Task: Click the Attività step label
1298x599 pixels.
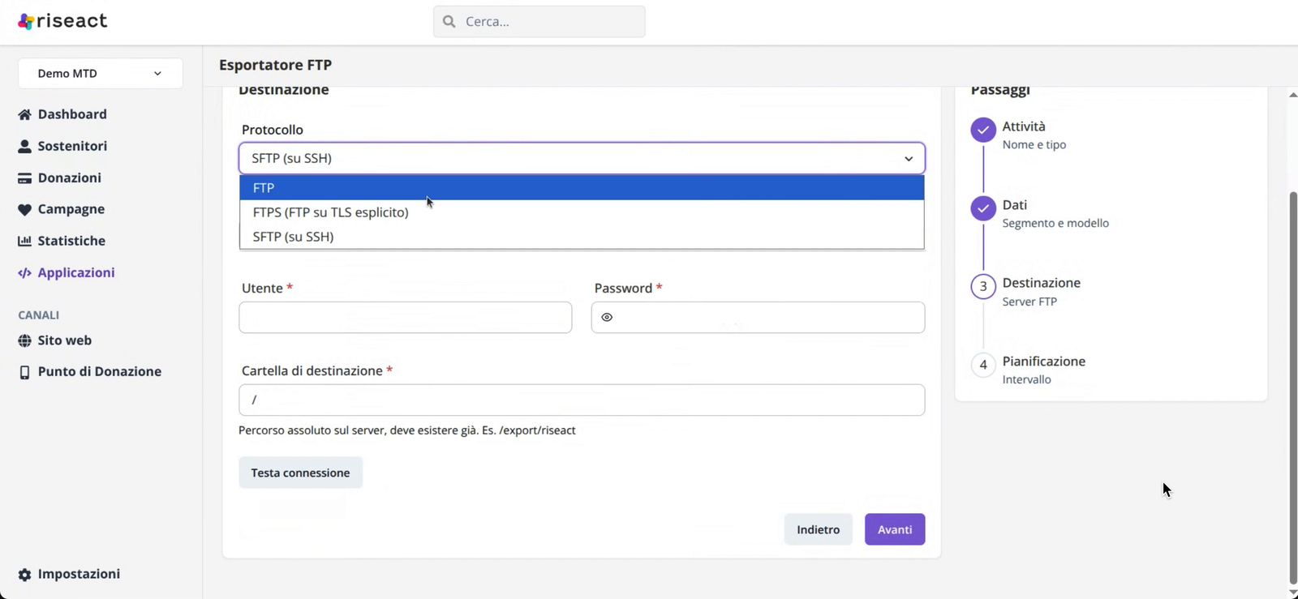Action: [x=1024, y=126]
